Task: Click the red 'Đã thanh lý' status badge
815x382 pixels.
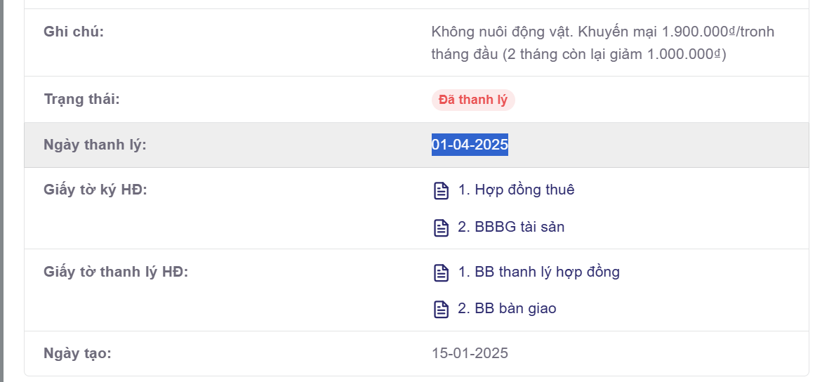Action: [472, 100]
